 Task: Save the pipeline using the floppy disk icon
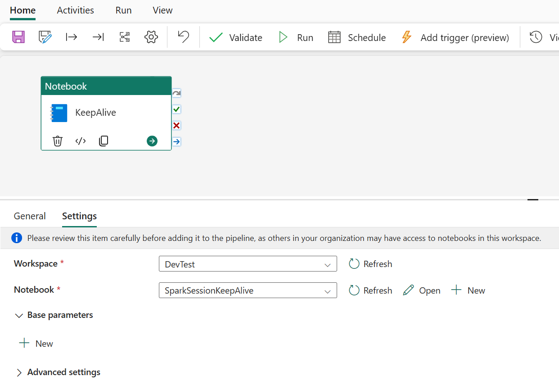[18, 37]
